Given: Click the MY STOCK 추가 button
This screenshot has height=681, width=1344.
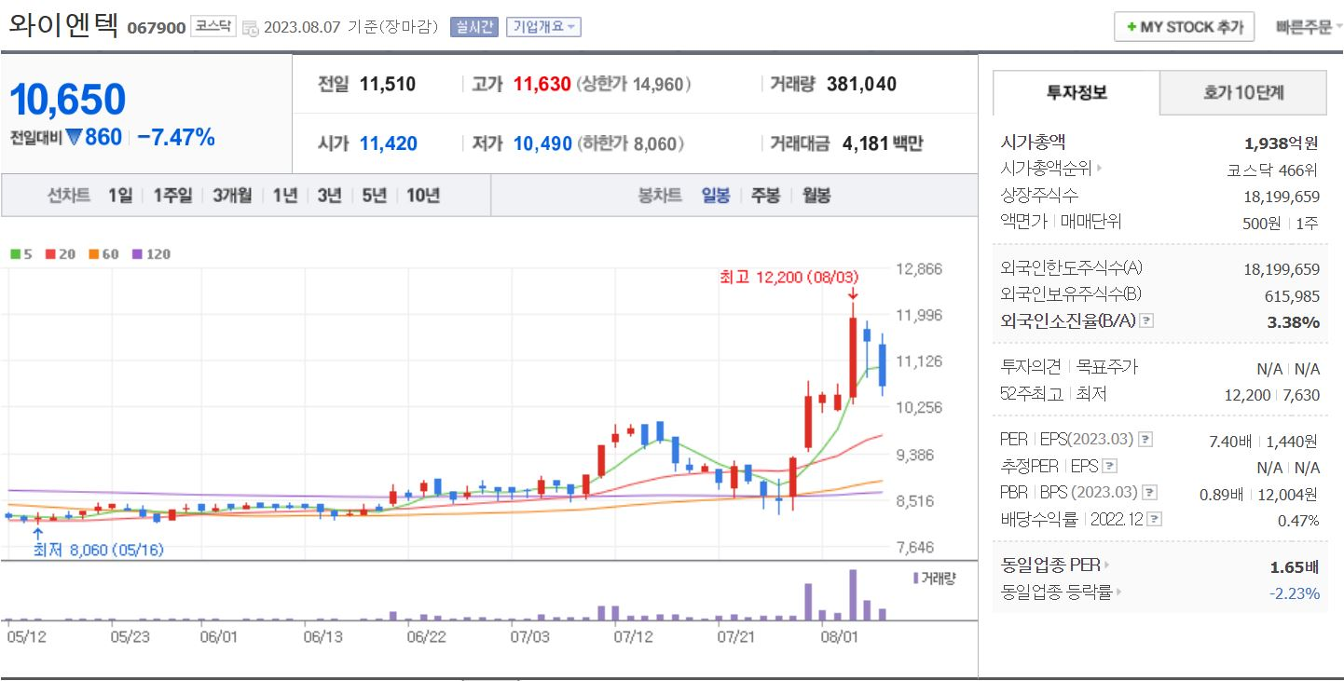Looking at the screenshot, I should click(1185, 27).
